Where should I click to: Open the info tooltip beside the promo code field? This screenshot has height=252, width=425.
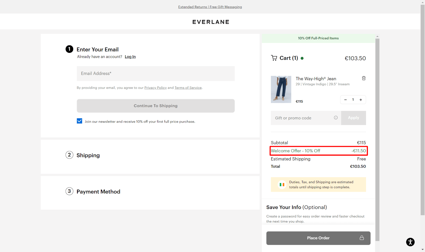[335, 118]
